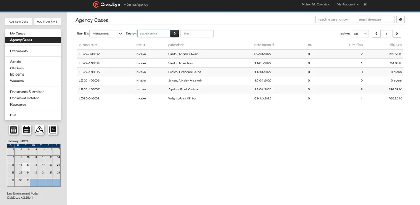Image resolution: width=420 pixels, height=205 pixels.
Task: Click file size 780.25 K
Action: 395,98
